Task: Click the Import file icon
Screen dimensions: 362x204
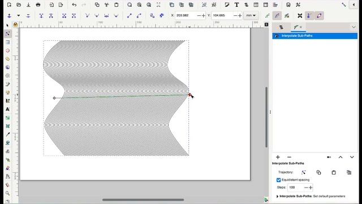Action: (51, 5)
